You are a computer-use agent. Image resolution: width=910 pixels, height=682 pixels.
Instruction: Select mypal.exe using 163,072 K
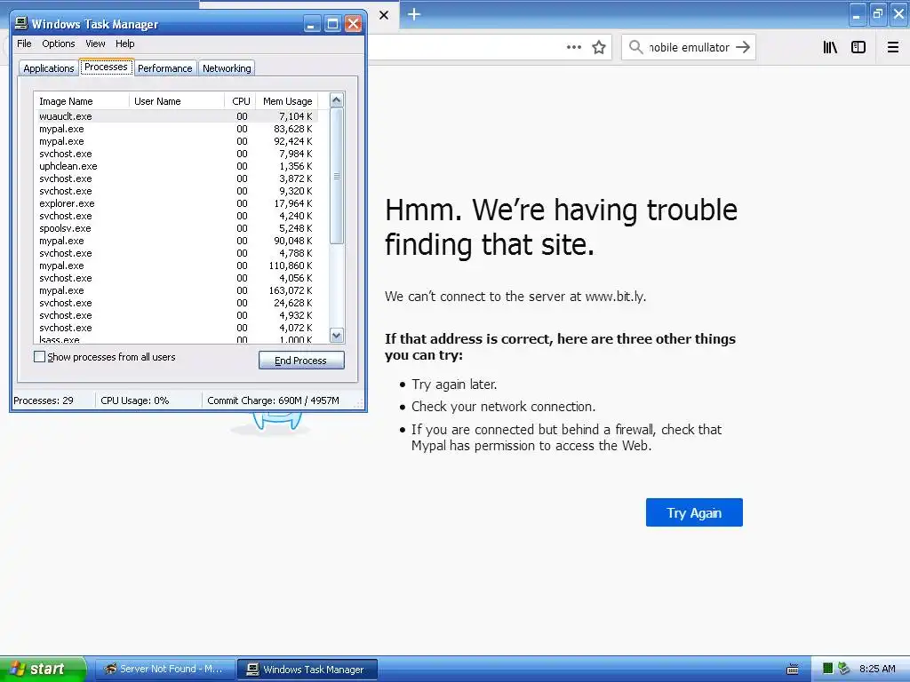[x=177, y=290]
